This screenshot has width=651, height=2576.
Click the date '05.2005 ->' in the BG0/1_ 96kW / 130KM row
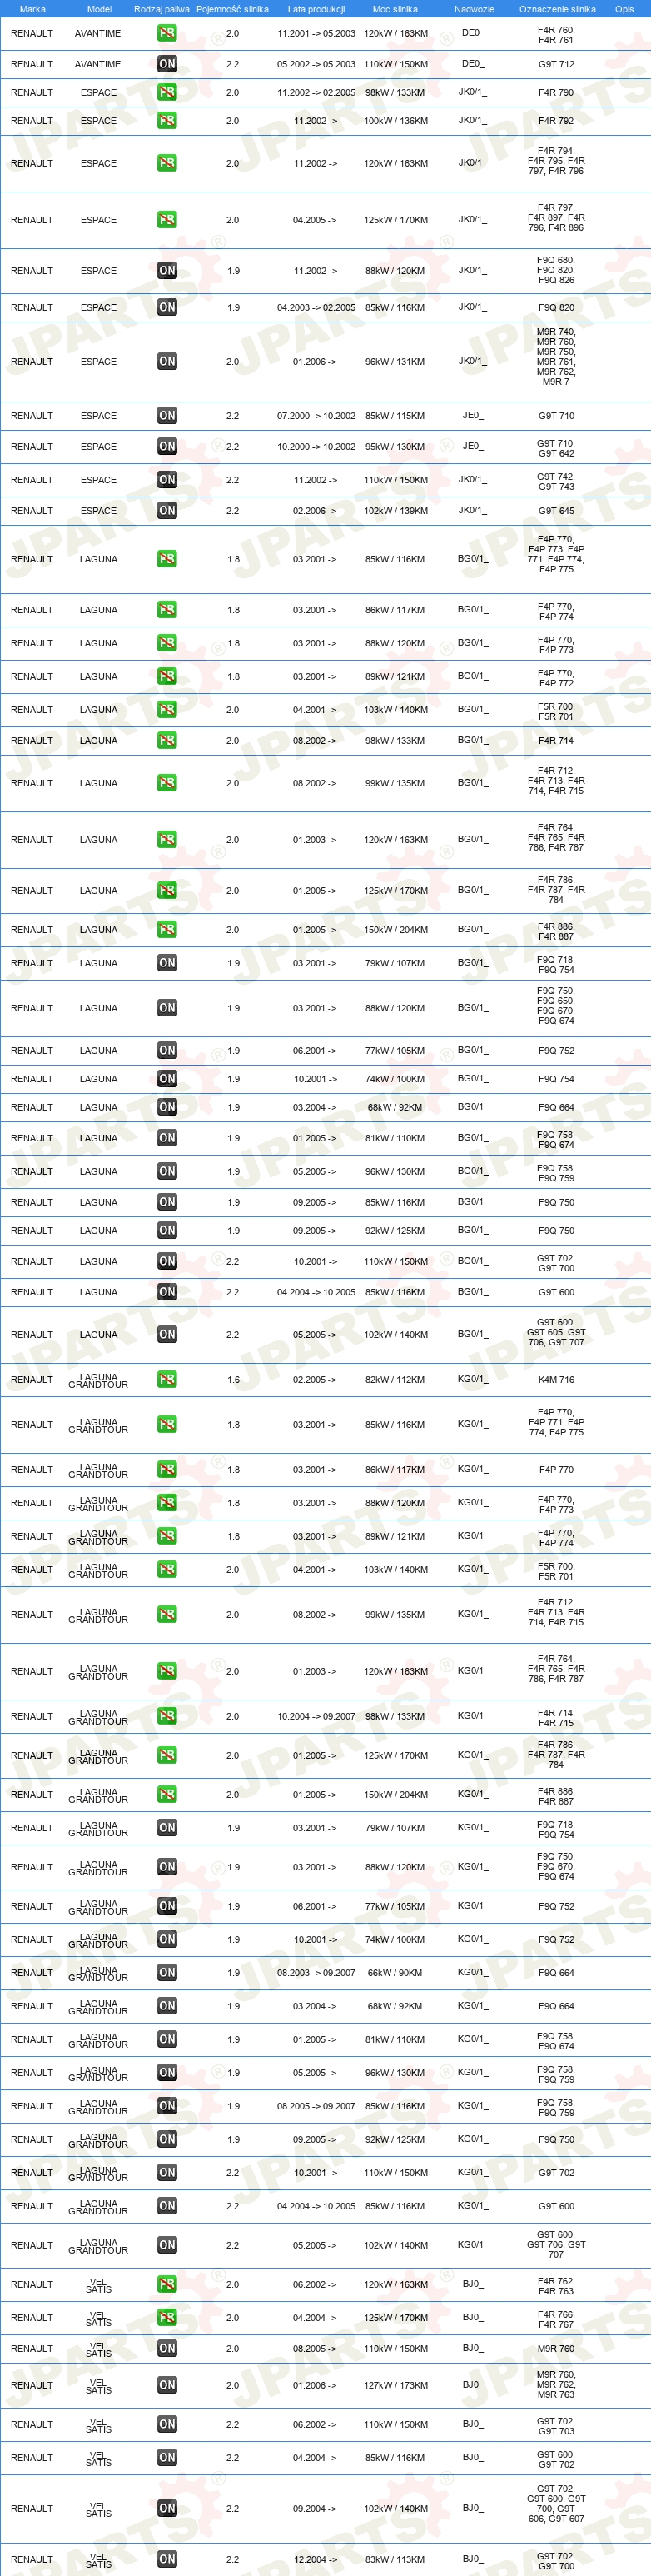coord(315,1171)
